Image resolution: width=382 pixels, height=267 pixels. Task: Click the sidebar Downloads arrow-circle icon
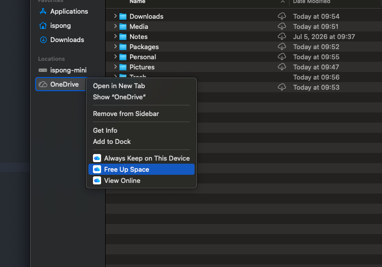[43, 40]
